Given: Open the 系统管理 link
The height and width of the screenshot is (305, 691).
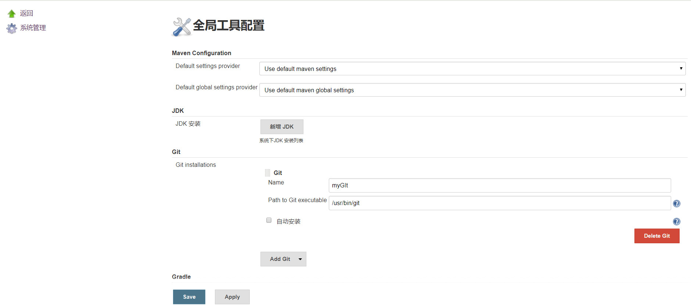Looking at the screenshot, I should point(33,28).
